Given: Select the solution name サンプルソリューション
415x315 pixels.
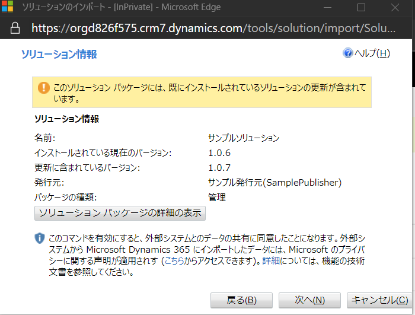Looking at the screenshot, I should click(244, 138).
